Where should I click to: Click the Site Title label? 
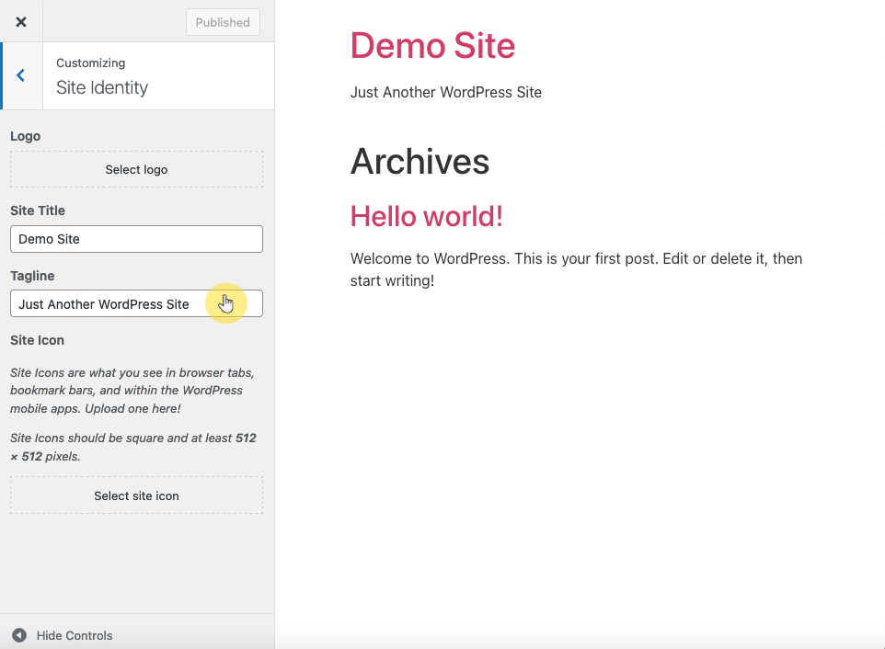[x=38, y=211]
